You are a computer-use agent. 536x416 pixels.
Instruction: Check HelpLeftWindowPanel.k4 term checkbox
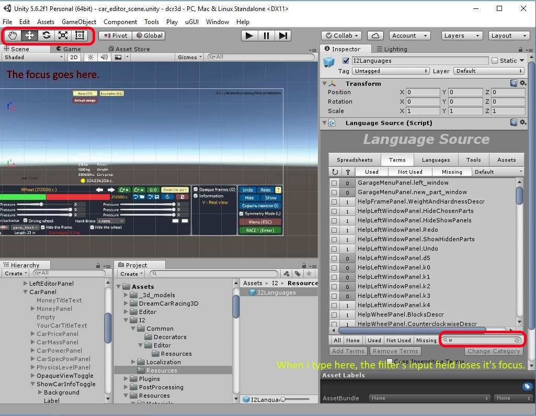(334, 306)
